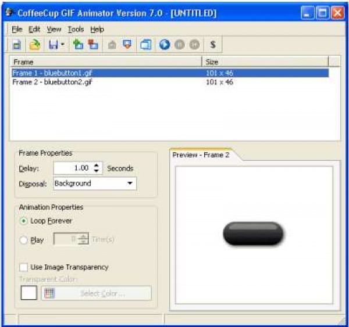Click the stacked windows toolbar icon
Viewport: 349px width, 327px height.
coord(146,45)
